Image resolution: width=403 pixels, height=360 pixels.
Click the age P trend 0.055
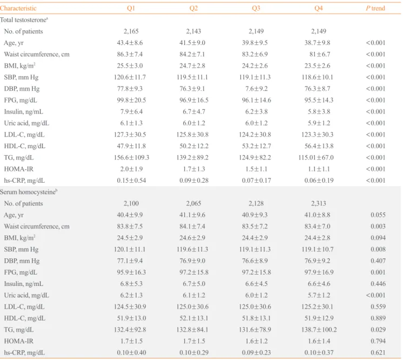(378, 215)
